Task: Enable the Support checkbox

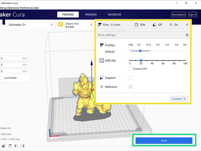Action: (130, 78)
